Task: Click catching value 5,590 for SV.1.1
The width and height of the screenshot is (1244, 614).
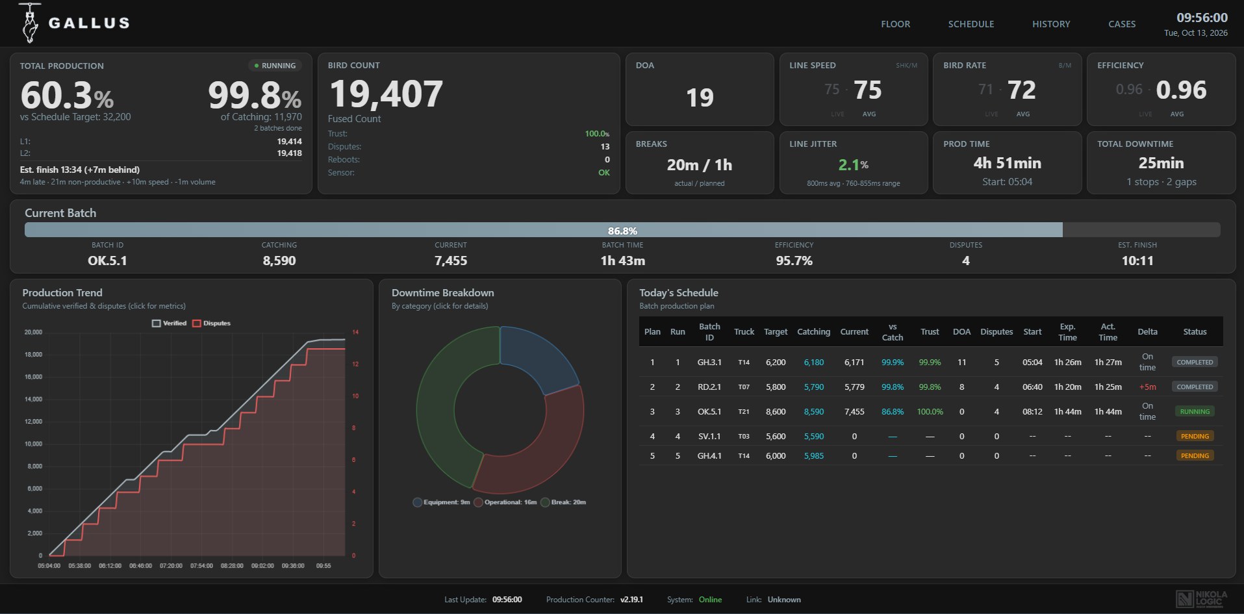Action: click(x=813, y=436)
